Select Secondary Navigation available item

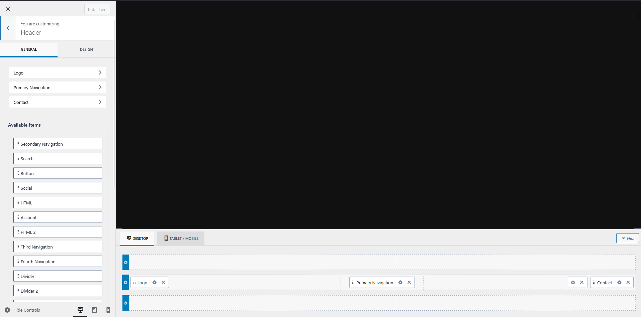coord(58,144)
